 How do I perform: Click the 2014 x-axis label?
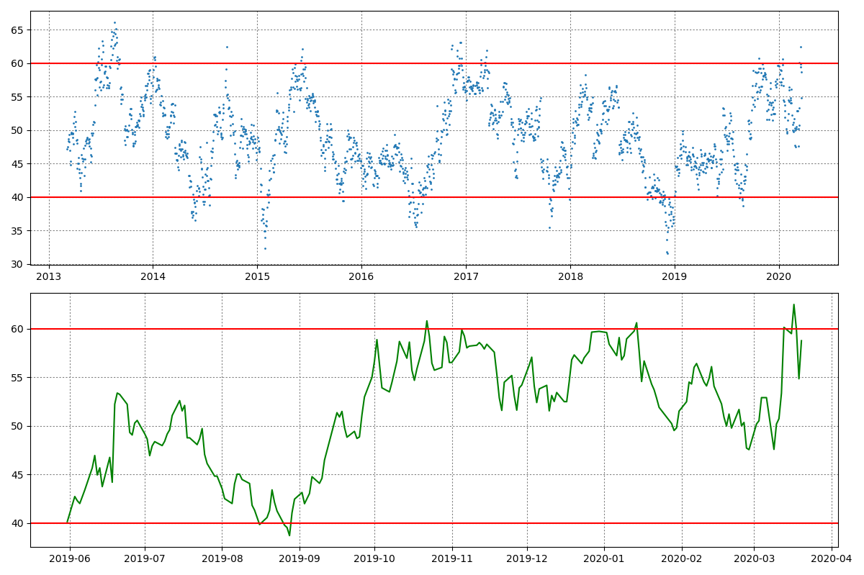click(x=153, y=276)
